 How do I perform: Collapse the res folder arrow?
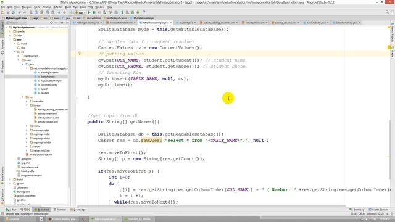[x=23, y=97]
